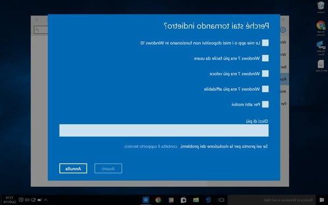Open the Store from the taskbar
328x205 pixels.
pos(183,200)
